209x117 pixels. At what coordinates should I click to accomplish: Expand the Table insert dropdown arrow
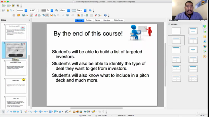click(x=84, y=15)
